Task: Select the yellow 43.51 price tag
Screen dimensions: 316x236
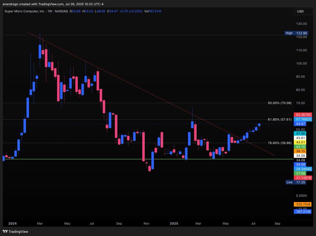Action: click(x=300, y=142)
